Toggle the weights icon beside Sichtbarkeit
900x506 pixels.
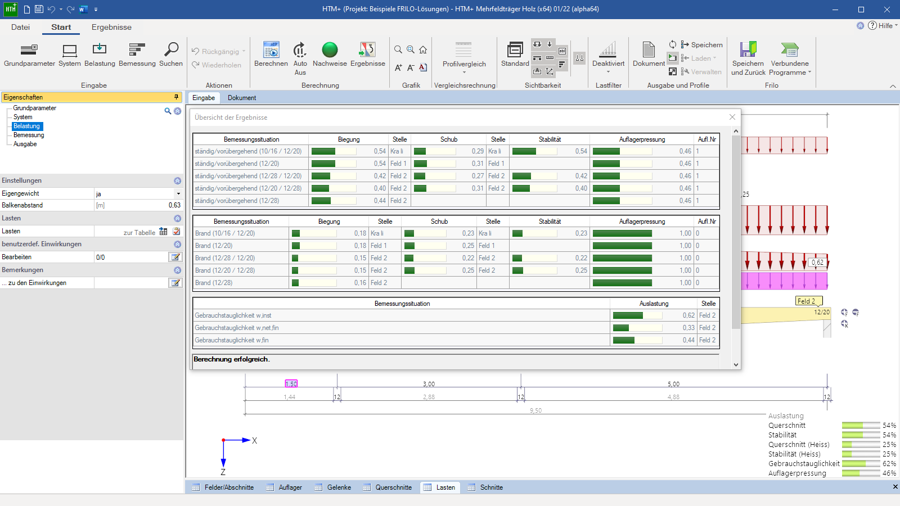click(579, 58)
